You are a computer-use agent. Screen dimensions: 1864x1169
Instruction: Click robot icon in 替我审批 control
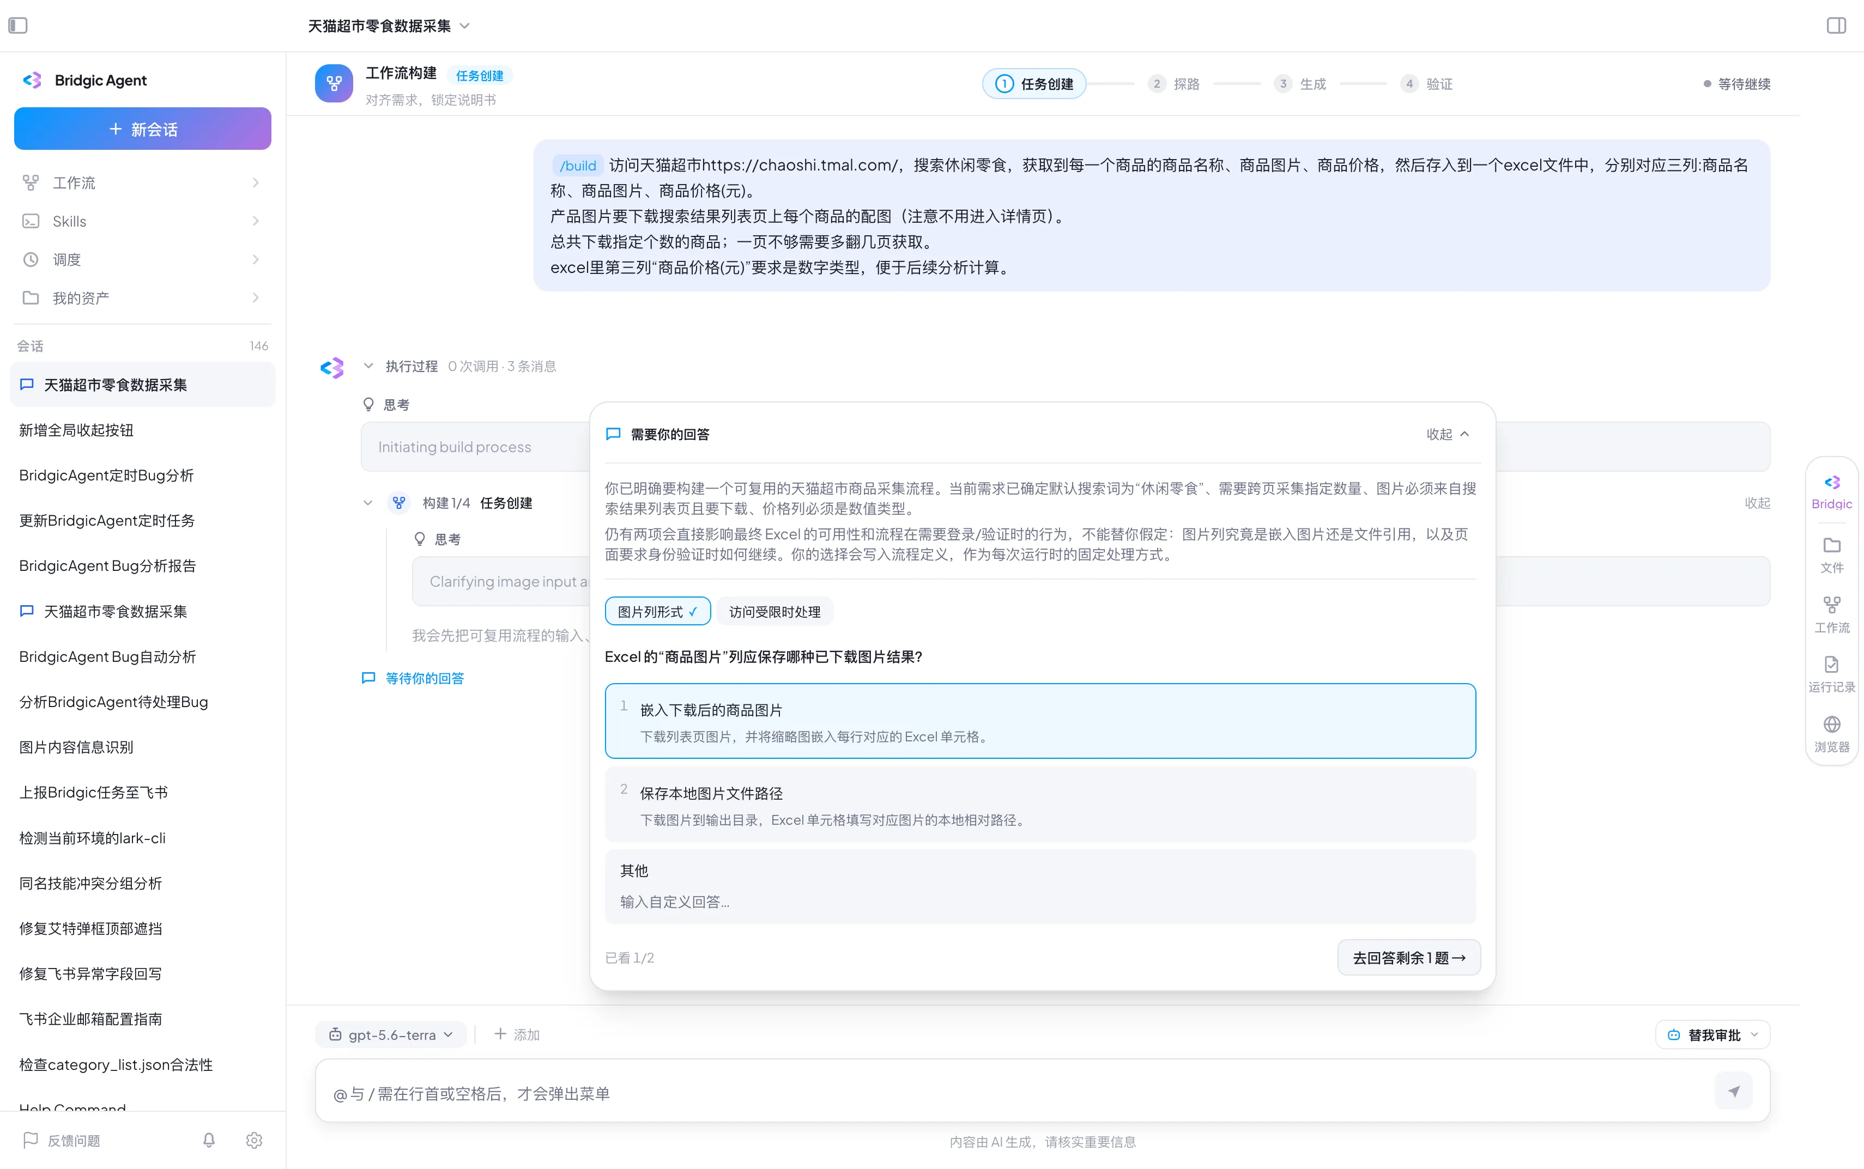click(x=1674, y=1034)
